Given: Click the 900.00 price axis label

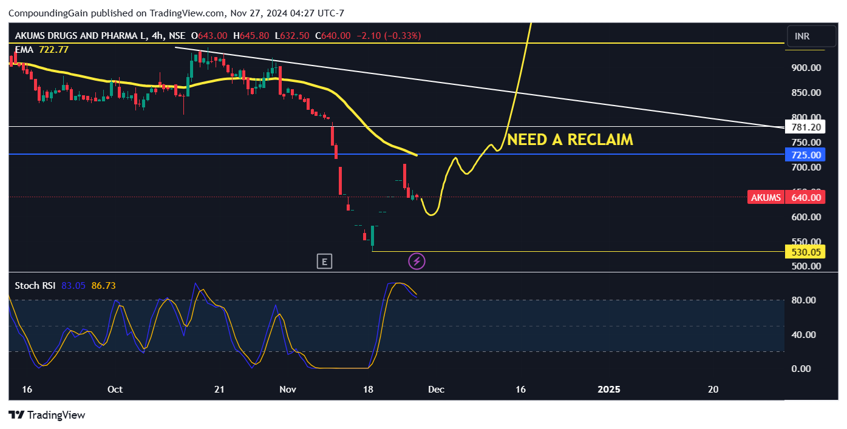Looking at the screenshot, I should click(806, 67).
